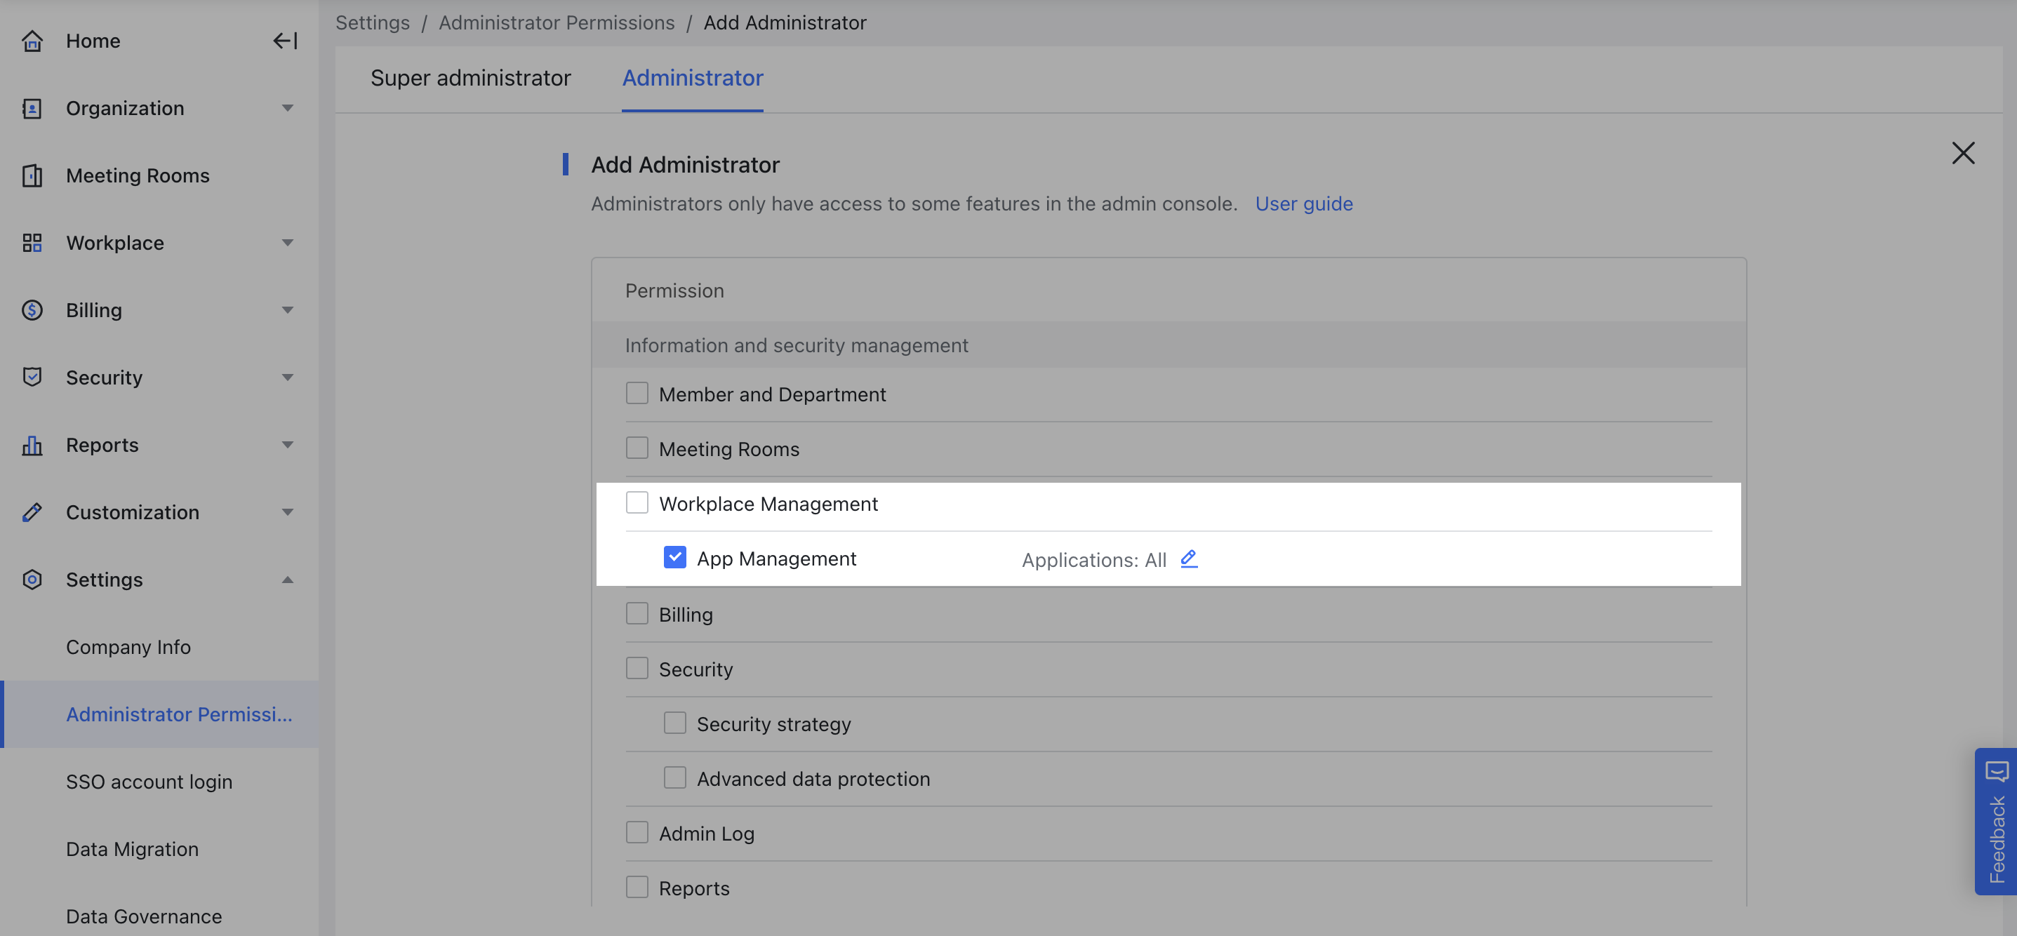2017x936 pixels.
Task: Open Meeting Rooms from sidebar icon
Action: [x=32, y=175]
